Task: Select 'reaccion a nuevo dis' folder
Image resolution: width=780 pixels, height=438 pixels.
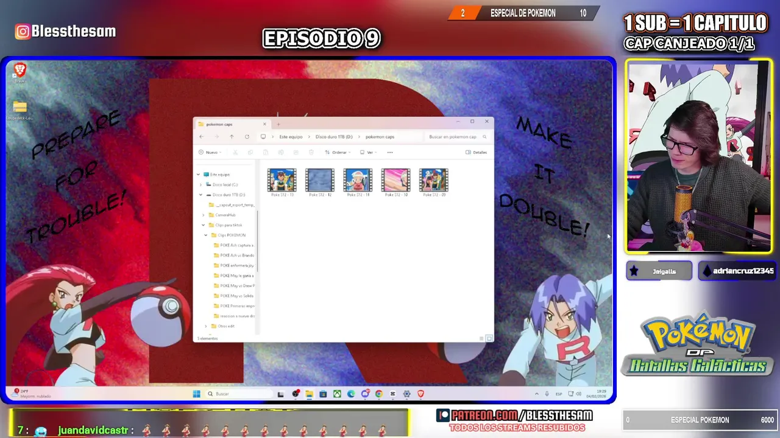Action: [234, 316]
